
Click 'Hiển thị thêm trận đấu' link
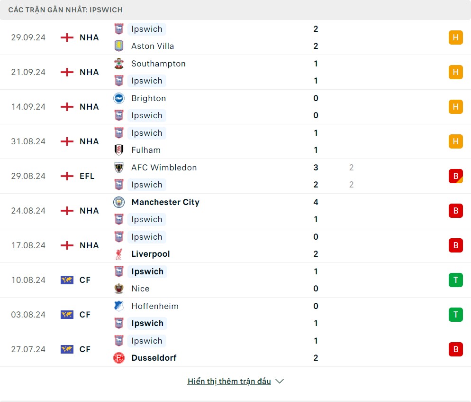coord(229,381)
